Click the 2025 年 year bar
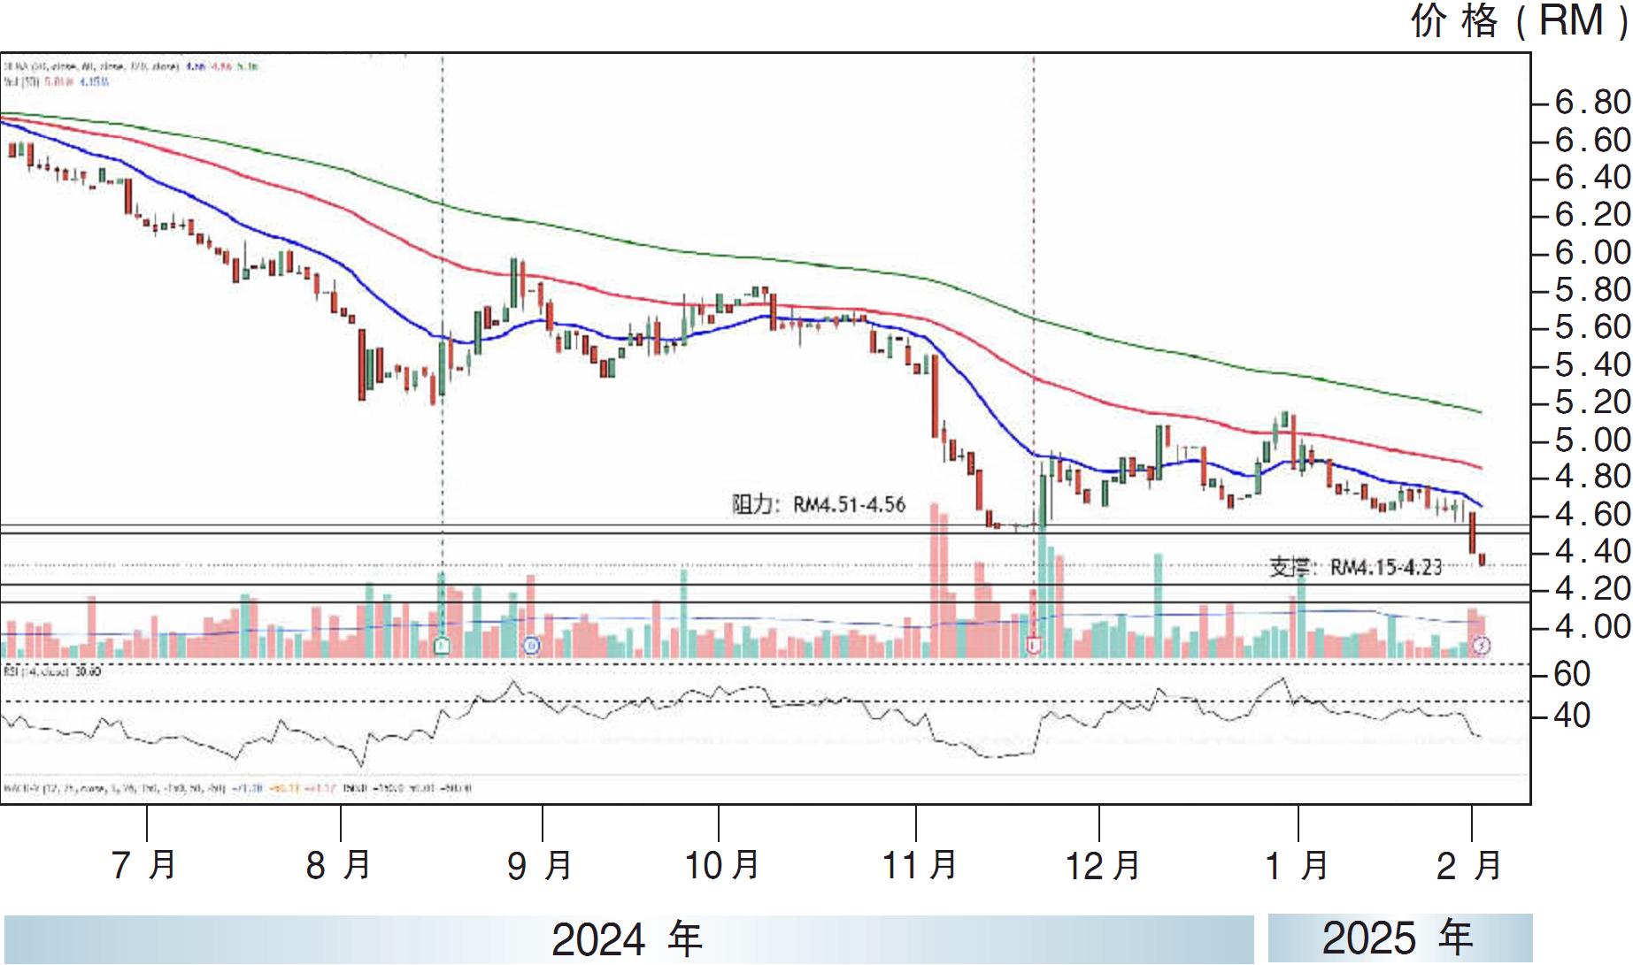 [1399, 938]
